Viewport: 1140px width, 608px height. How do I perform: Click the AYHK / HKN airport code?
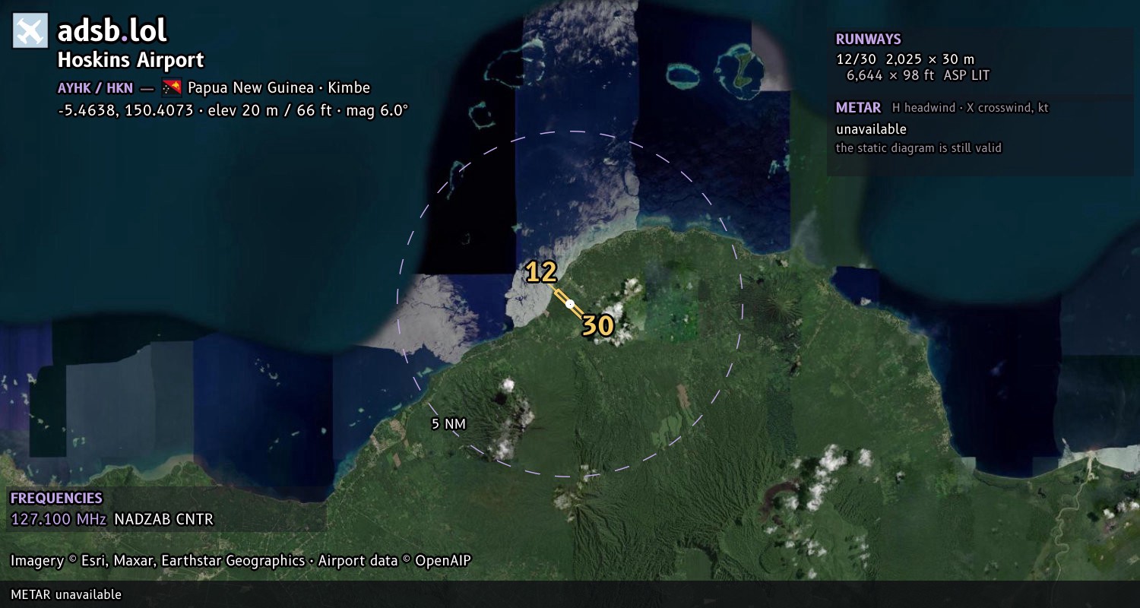point(95,87)
